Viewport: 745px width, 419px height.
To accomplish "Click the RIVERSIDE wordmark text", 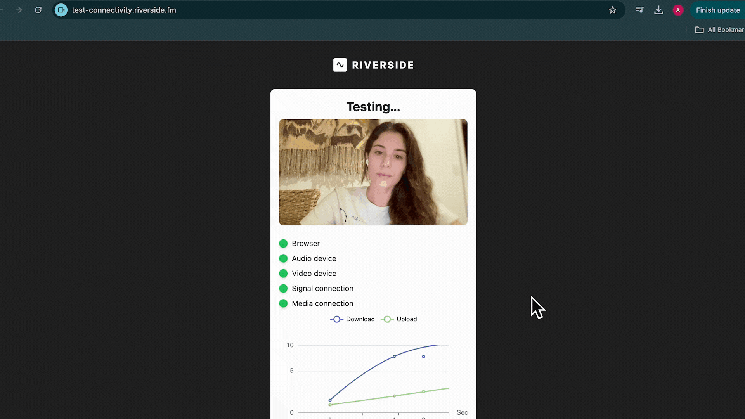I will pyautogui.click(x=383, y=65).
